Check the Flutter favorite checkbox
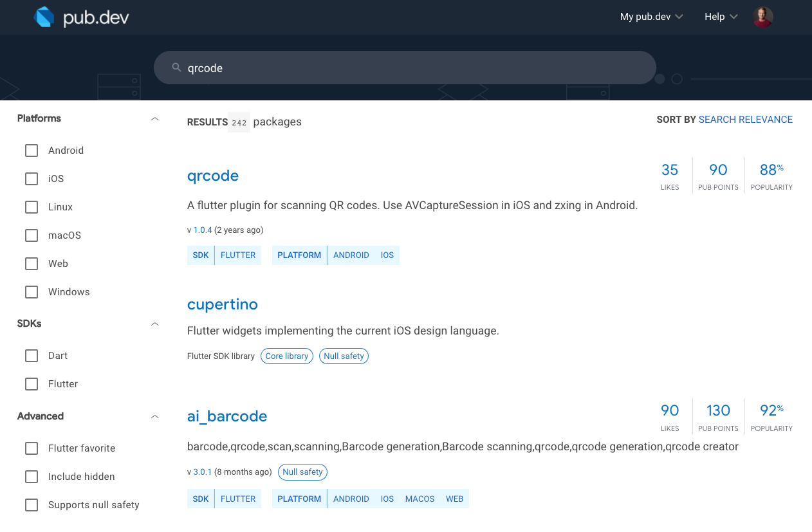The width and height of the screenshot is (812, 532). coord(31,448)
